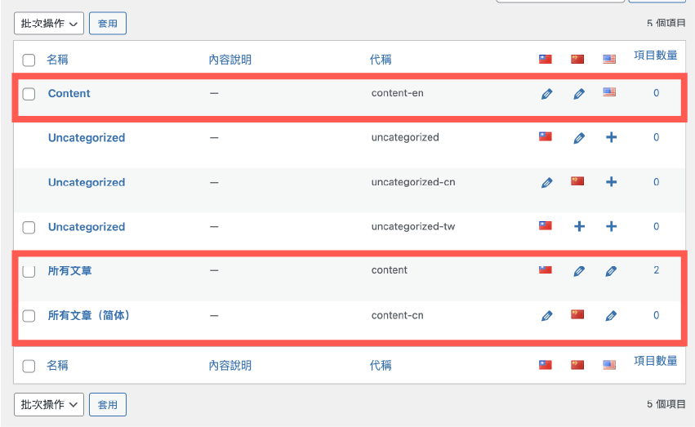Open the 所有文章 category link
This screenshot has height=427, width=695.
(x=69, y=270)
